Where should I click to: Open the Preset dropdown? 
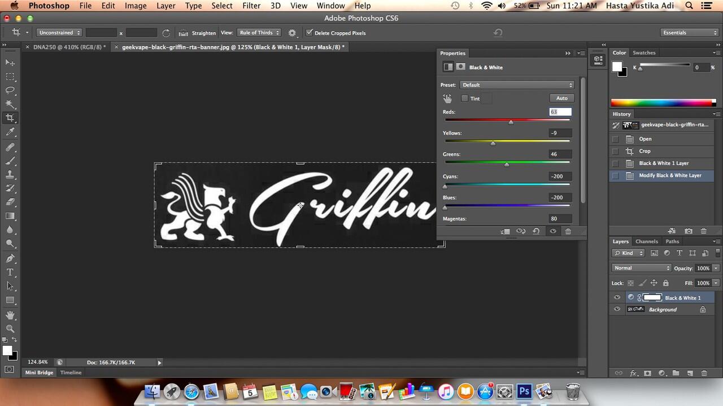[517, 85]
